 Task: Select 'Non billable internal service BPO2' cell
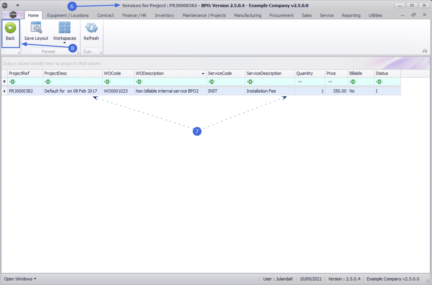click(170, 91)
